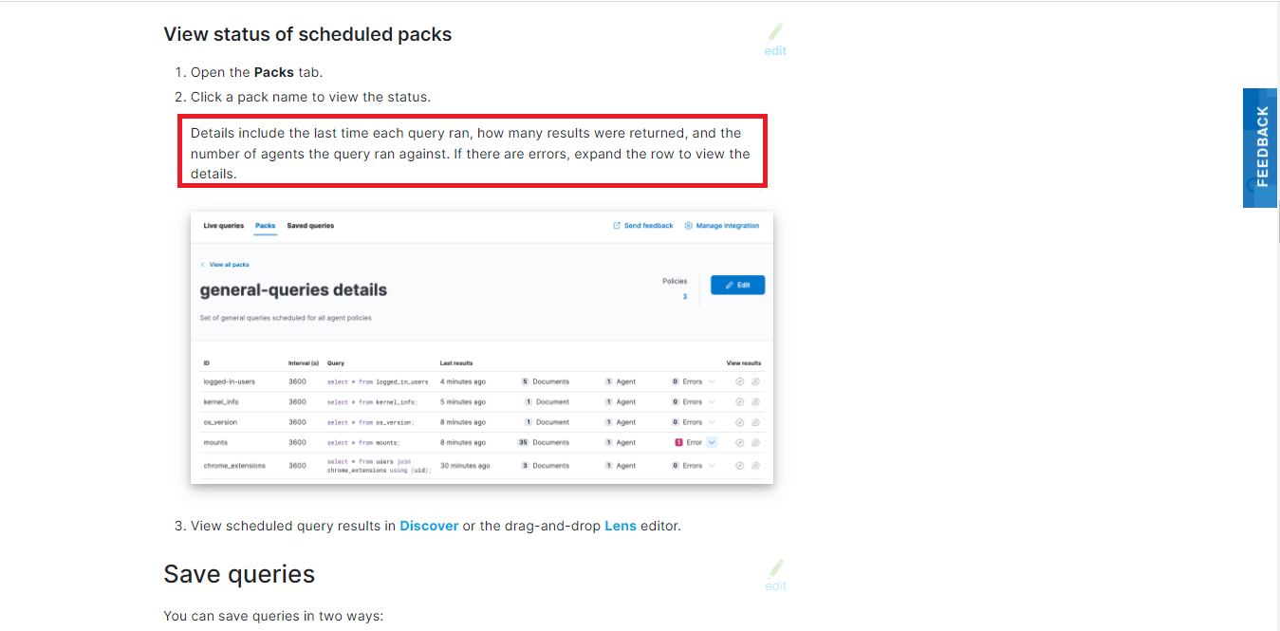Expand the Errors details for os_version row
The width and height of the screenshot is (1280, 631).
pos(713,421)
